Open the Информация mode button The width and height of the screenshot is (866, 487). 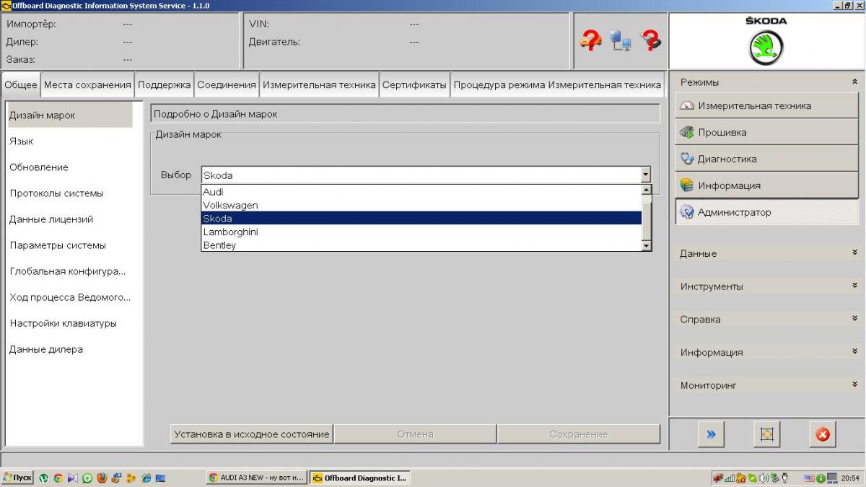(x=766, y=185)
